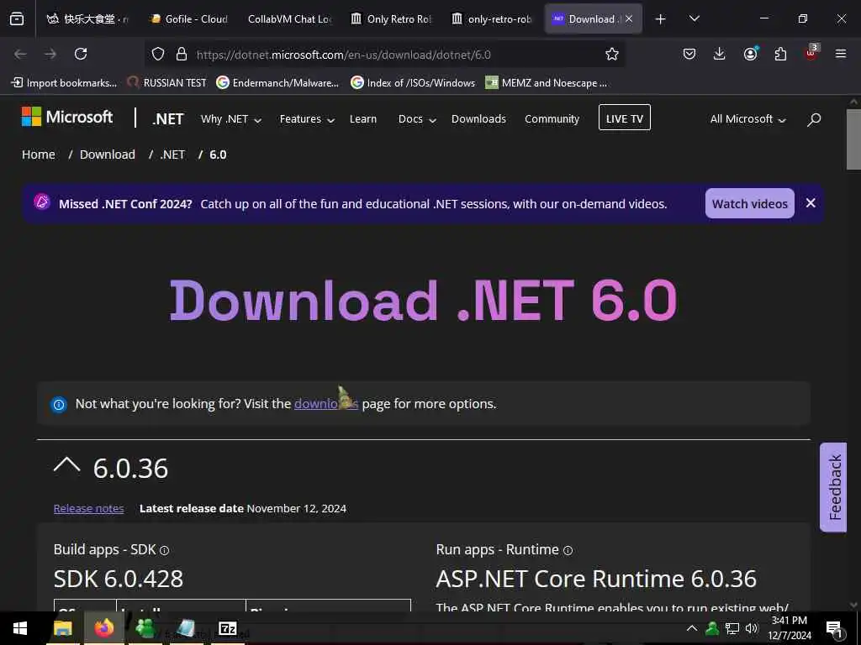Open Windows Start menu
Viewport: 861px width, 645px height.
(20, 628)
